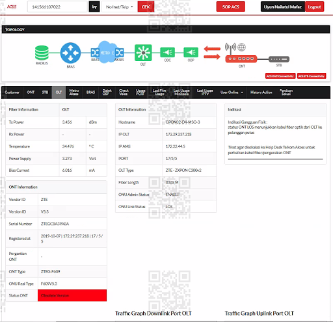Select the OLT tab

point(59,92)
